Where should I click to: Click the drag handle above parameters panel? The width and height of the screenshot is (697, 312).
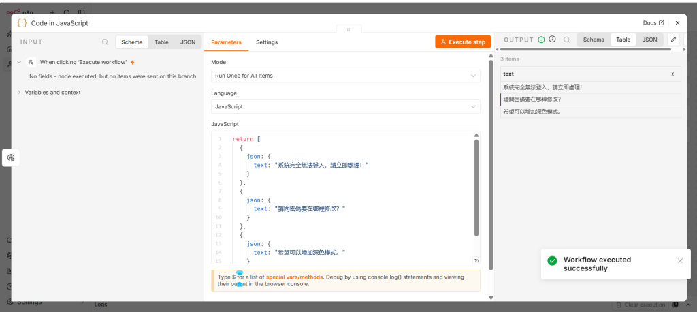coord(349,29)
